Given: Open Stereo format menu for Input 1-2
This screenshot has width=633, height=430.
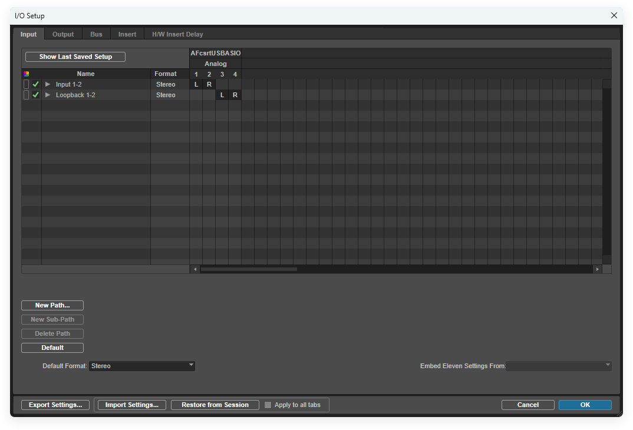Looking at the screenshot, I should click(166, 84).
